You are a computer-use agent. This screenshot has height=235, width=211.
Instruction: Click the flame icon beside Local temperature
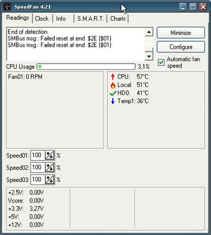pyautogui.click(x=113, y=85)
